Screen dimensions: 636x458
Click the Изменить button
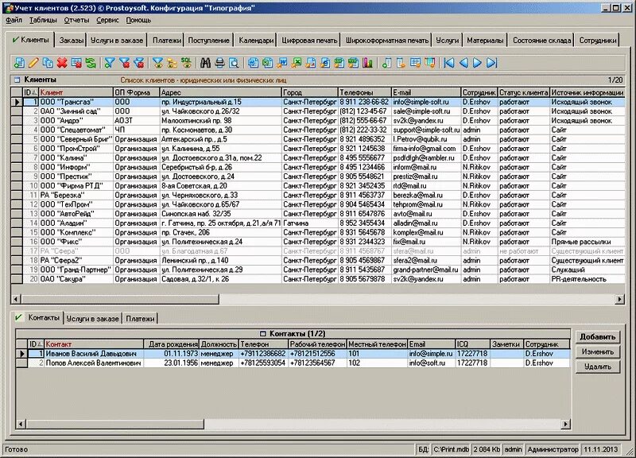[598, 351]
